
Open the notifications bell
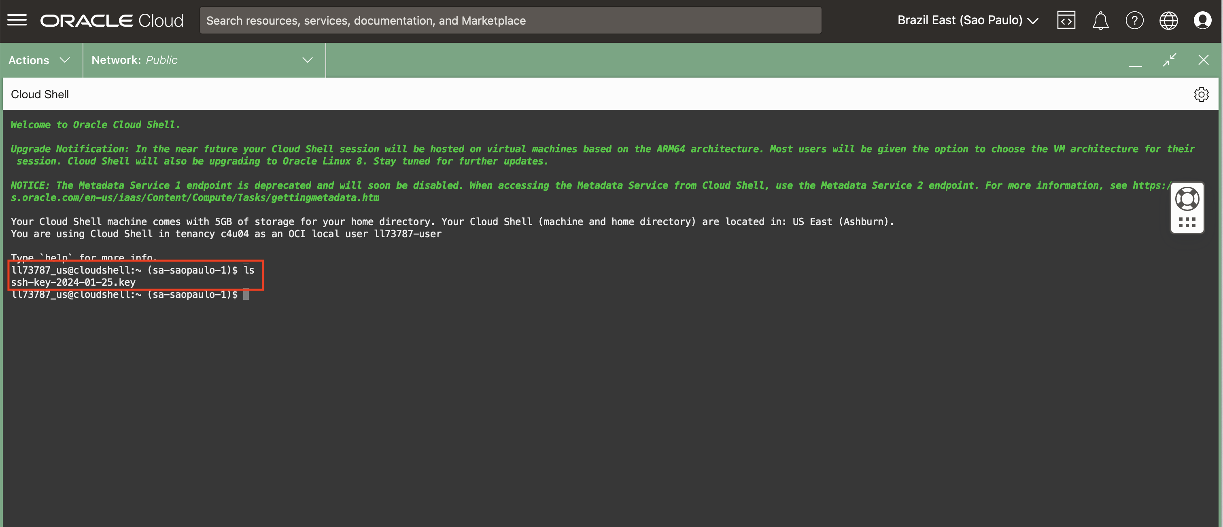click(1100, 20)
